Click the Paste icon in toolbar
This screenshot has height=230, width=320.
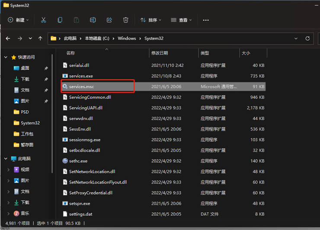click(77, 20)
